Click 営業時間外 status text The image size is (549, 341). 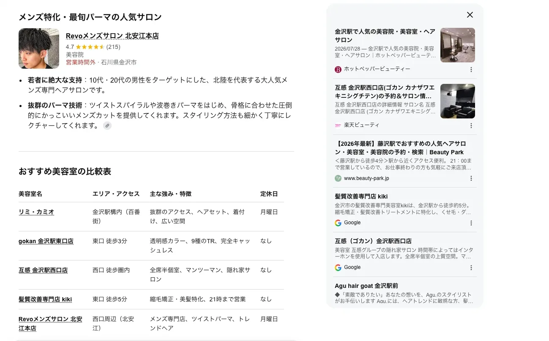81,62
